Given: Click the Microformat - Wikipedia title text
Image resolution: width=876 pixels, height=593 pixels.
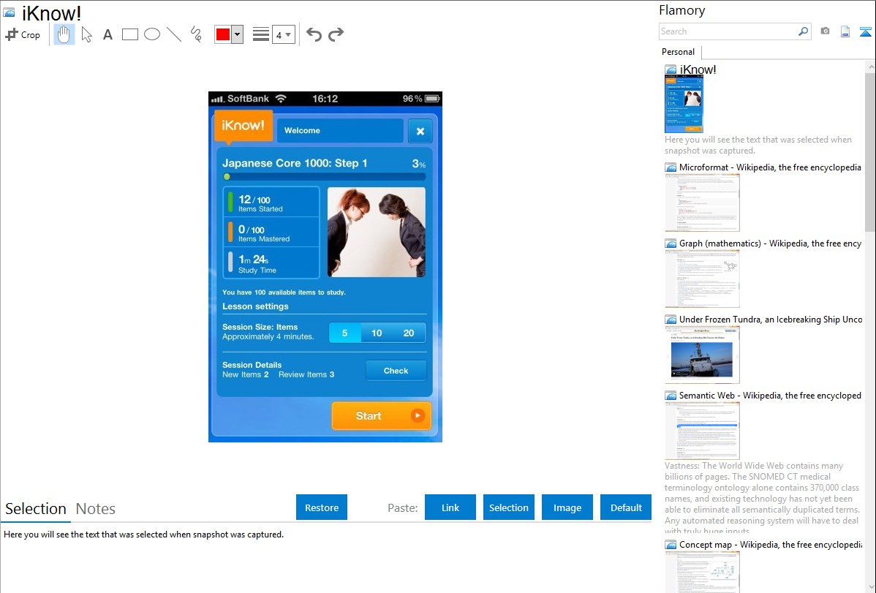Looking at the screenshot, I should (x=770, y=167).
